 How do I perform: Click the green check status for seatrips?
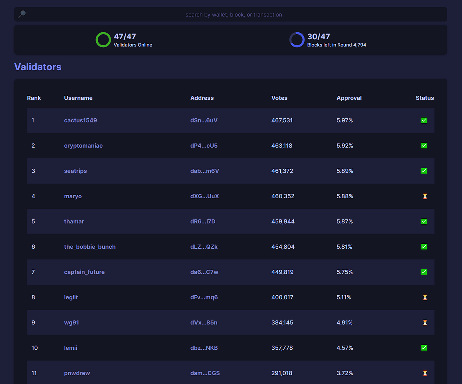tap(424, 171)
